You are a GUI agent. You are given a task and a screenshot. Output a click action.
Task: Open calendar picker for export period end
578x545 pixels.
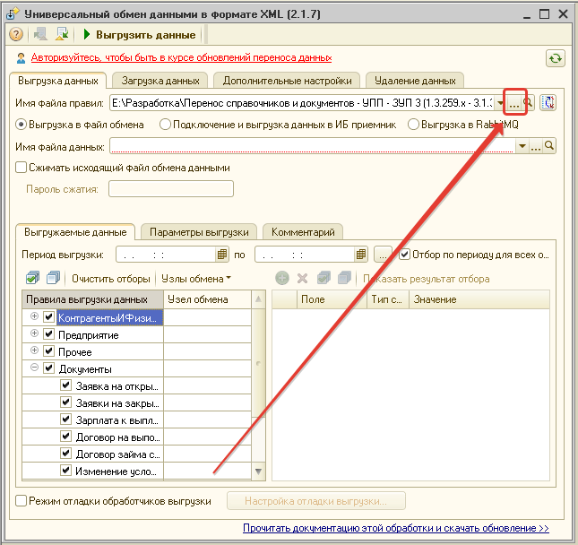click(361, 255)
